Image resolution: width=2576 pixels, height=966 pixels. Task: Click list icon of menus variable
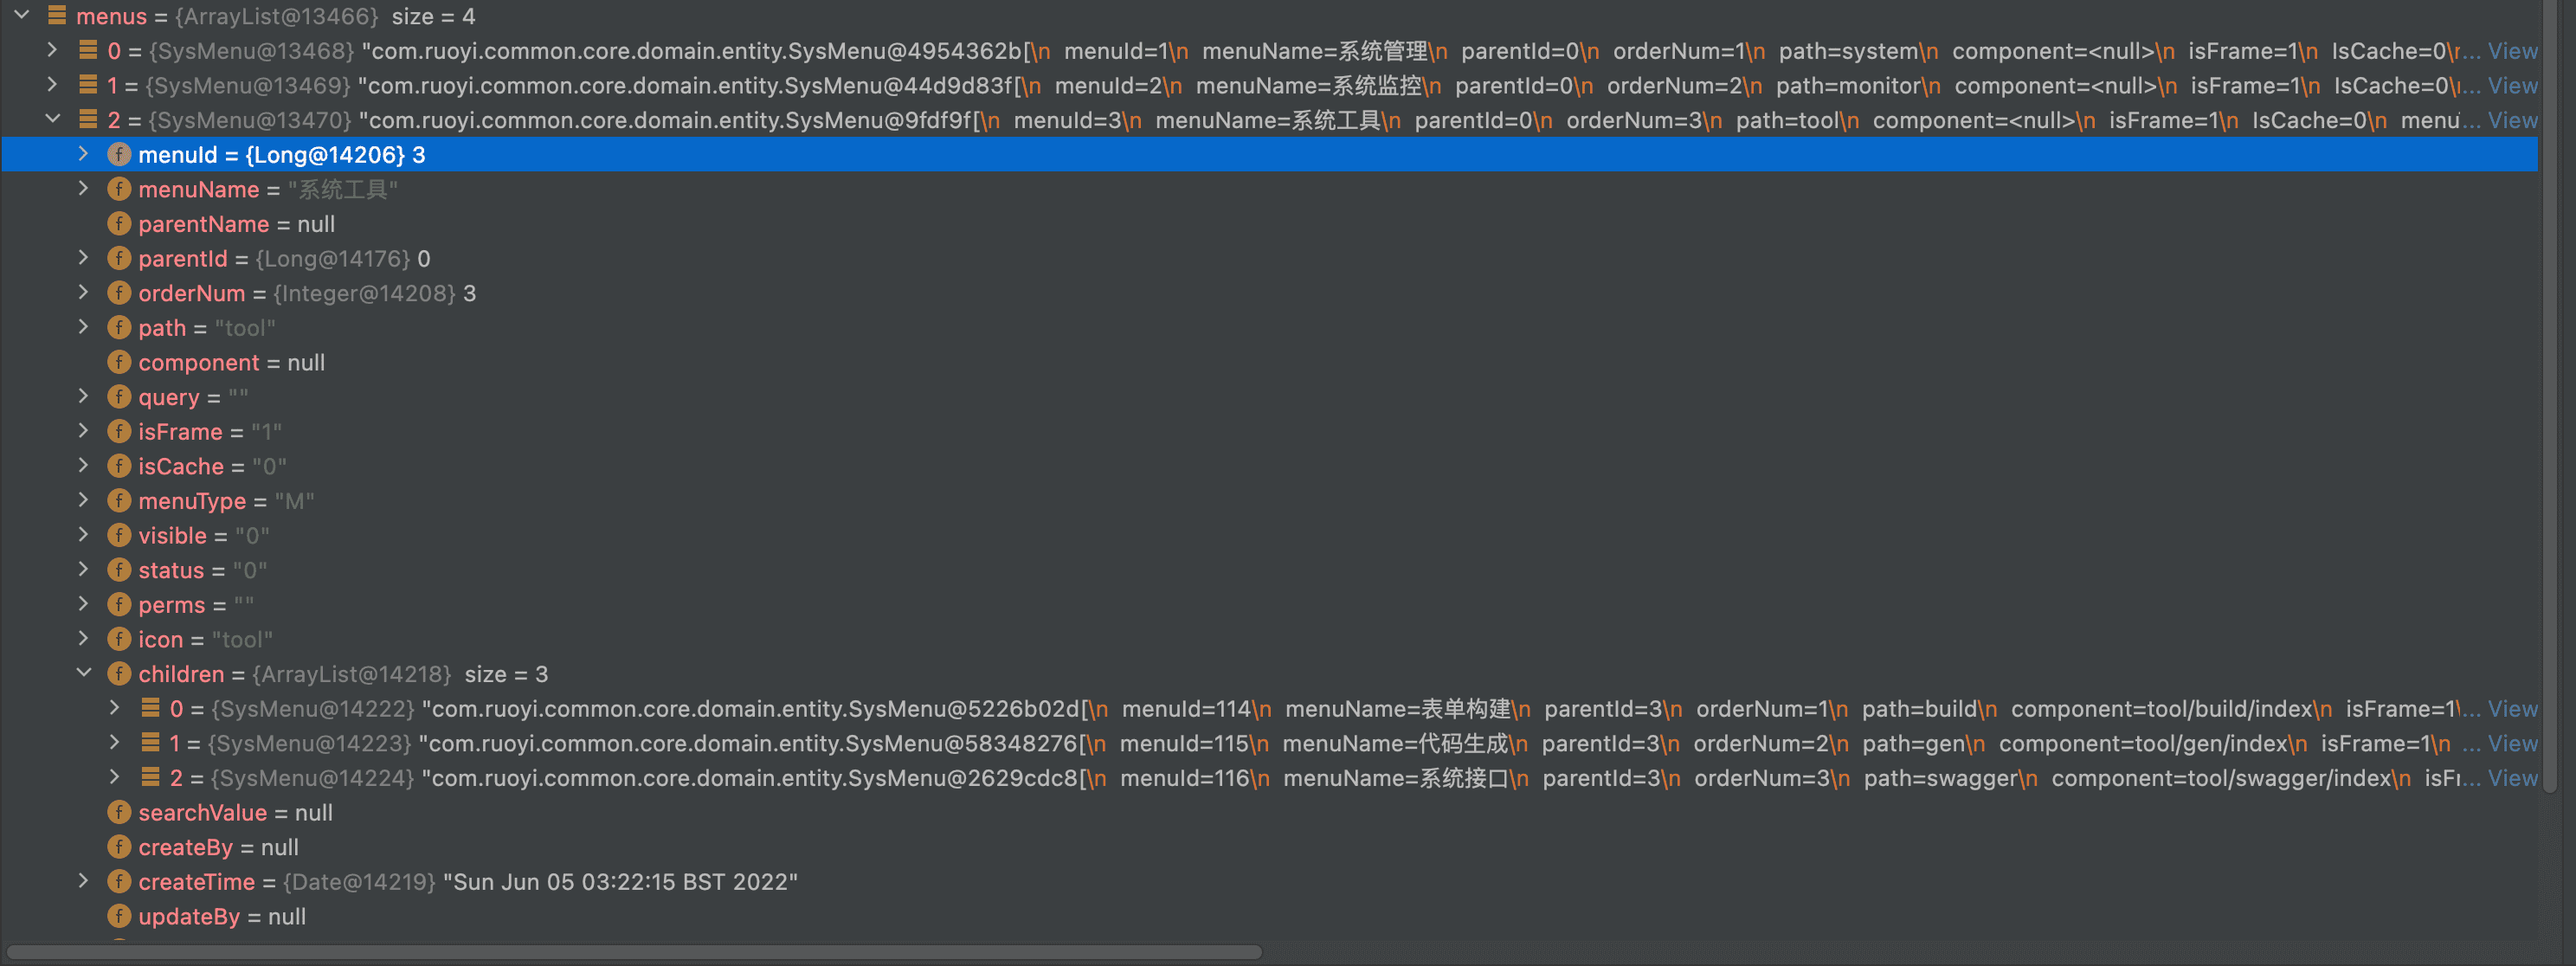(x=57, y=15)
